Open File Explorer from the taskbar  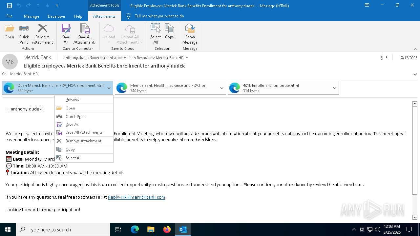151,229
